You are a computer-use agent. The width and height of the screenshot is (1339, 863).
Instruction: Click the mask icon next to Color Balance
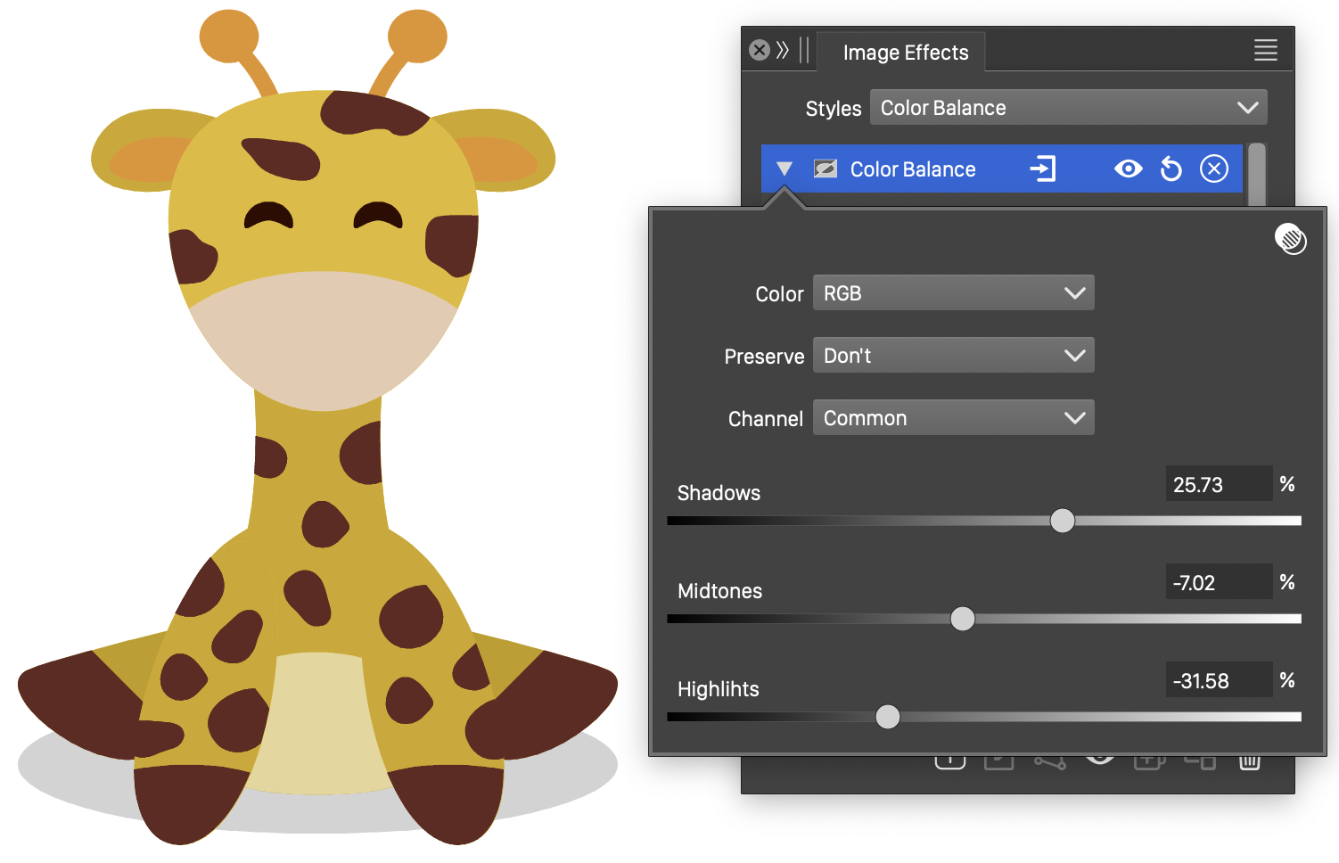826,168
